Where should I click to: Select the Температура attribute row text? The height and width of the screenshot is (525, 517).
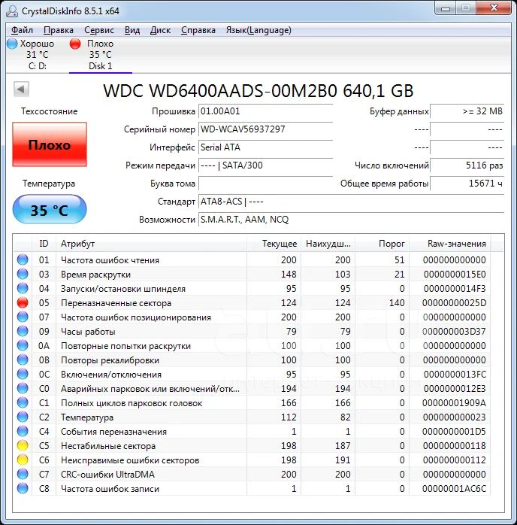point(87,417)
